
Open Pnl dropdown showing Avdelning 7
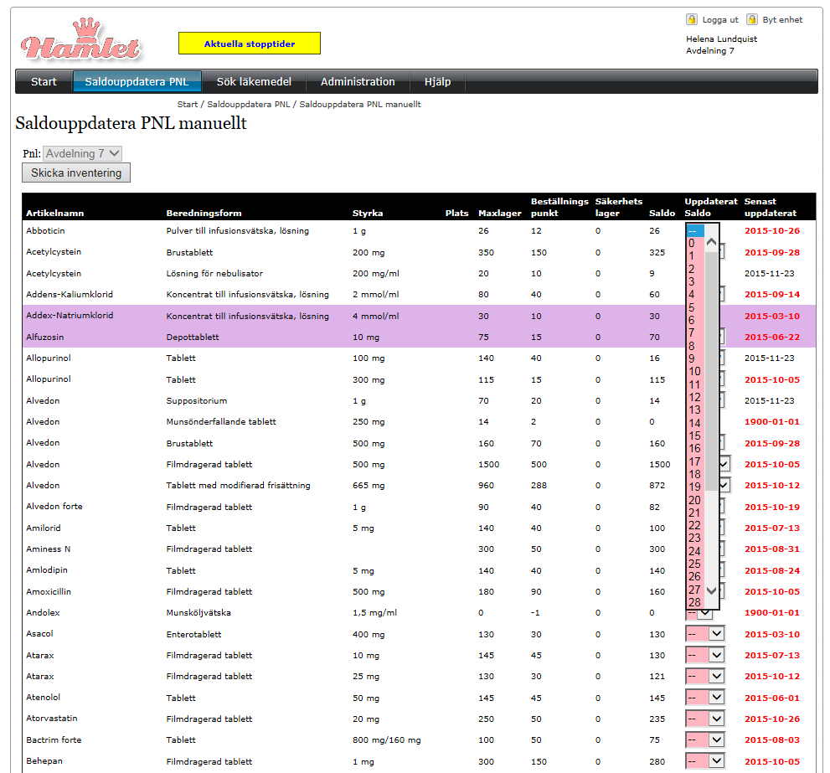[x=83, y=153]
